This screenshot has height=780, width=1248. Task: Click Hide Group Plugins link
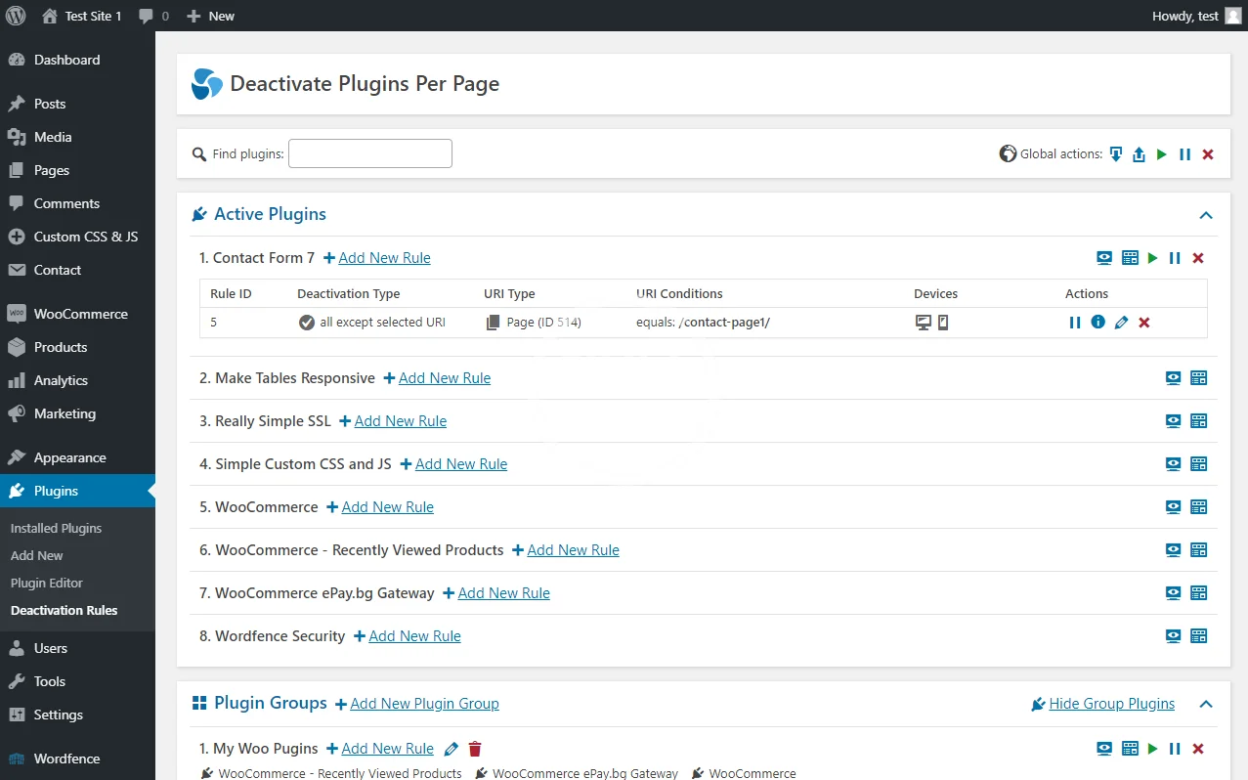coord(1111,704)
